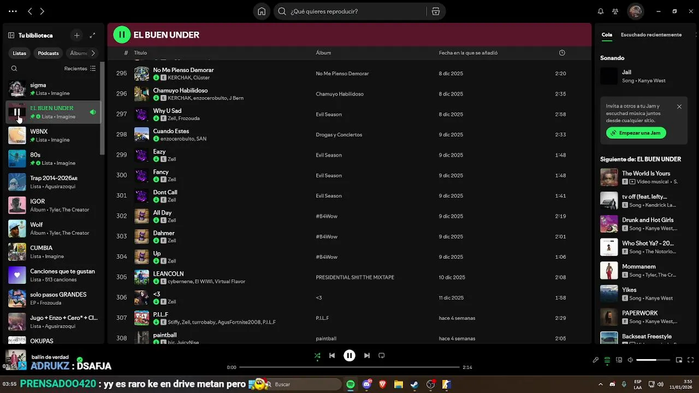Filter library by Listas
The height and width of the screenshot is (393, 699).
coord(20,53)
